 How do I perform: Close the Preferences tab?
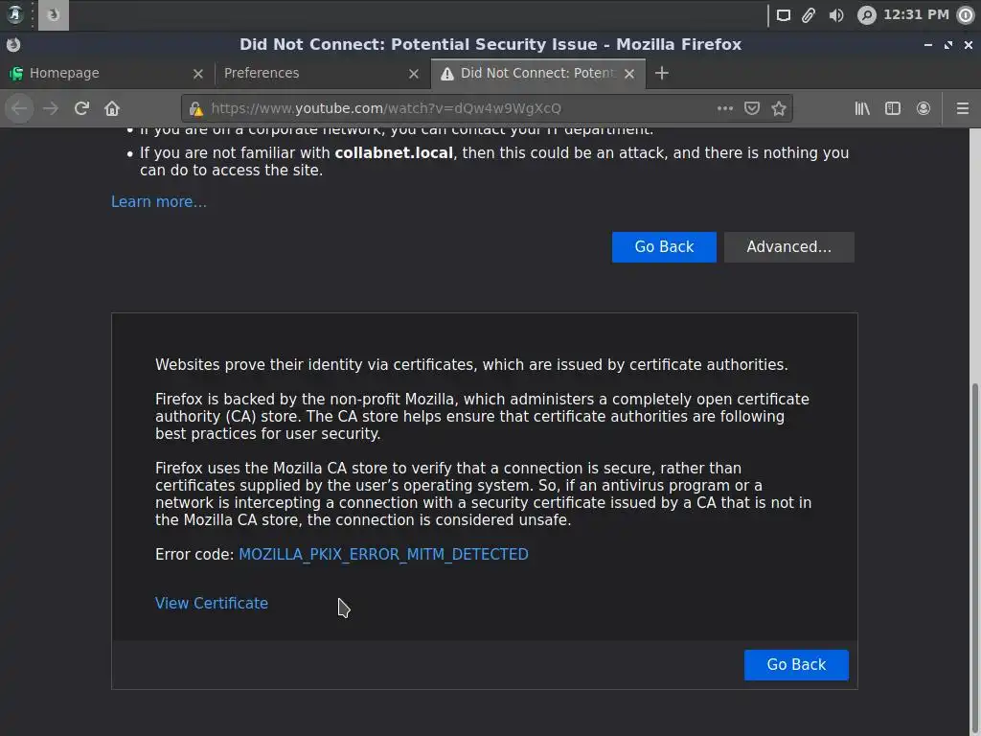point(414,74)
